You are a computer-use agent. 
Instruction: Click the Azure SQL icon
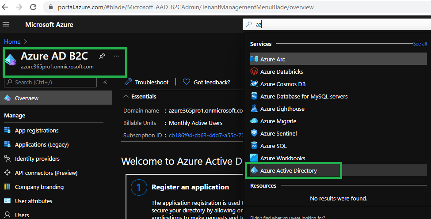point(254,145)
